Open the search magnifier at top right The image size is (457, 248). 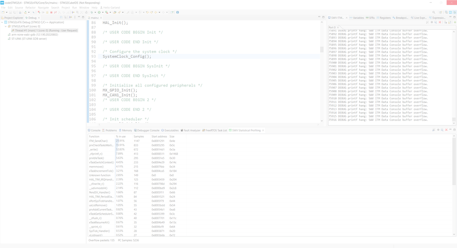click(x=434, y=12)
